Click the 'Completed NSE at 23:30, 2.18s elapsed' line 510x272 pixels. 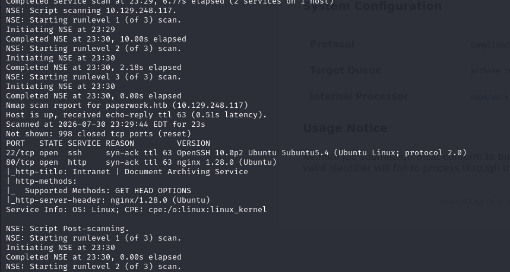click(94, 68)
